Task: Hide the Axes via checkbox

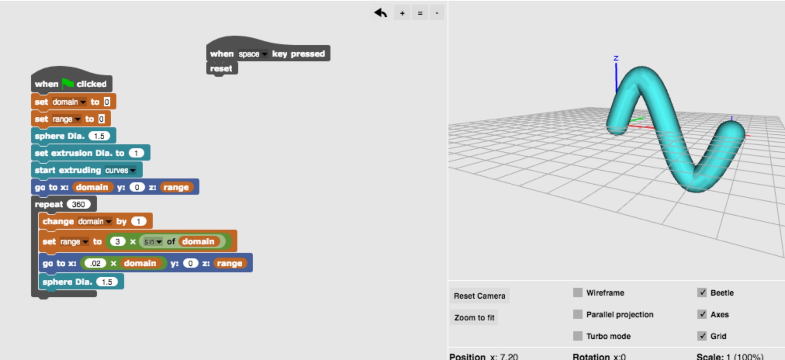Action: (x=702, y=314)
